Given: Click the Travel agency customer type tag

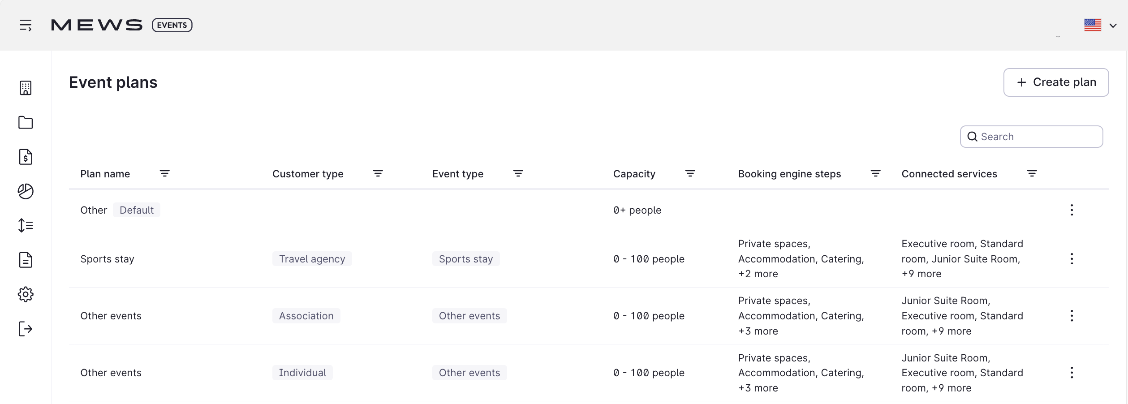Looking at the screenshot, I should pyautogui.click(x=312, y=259).
